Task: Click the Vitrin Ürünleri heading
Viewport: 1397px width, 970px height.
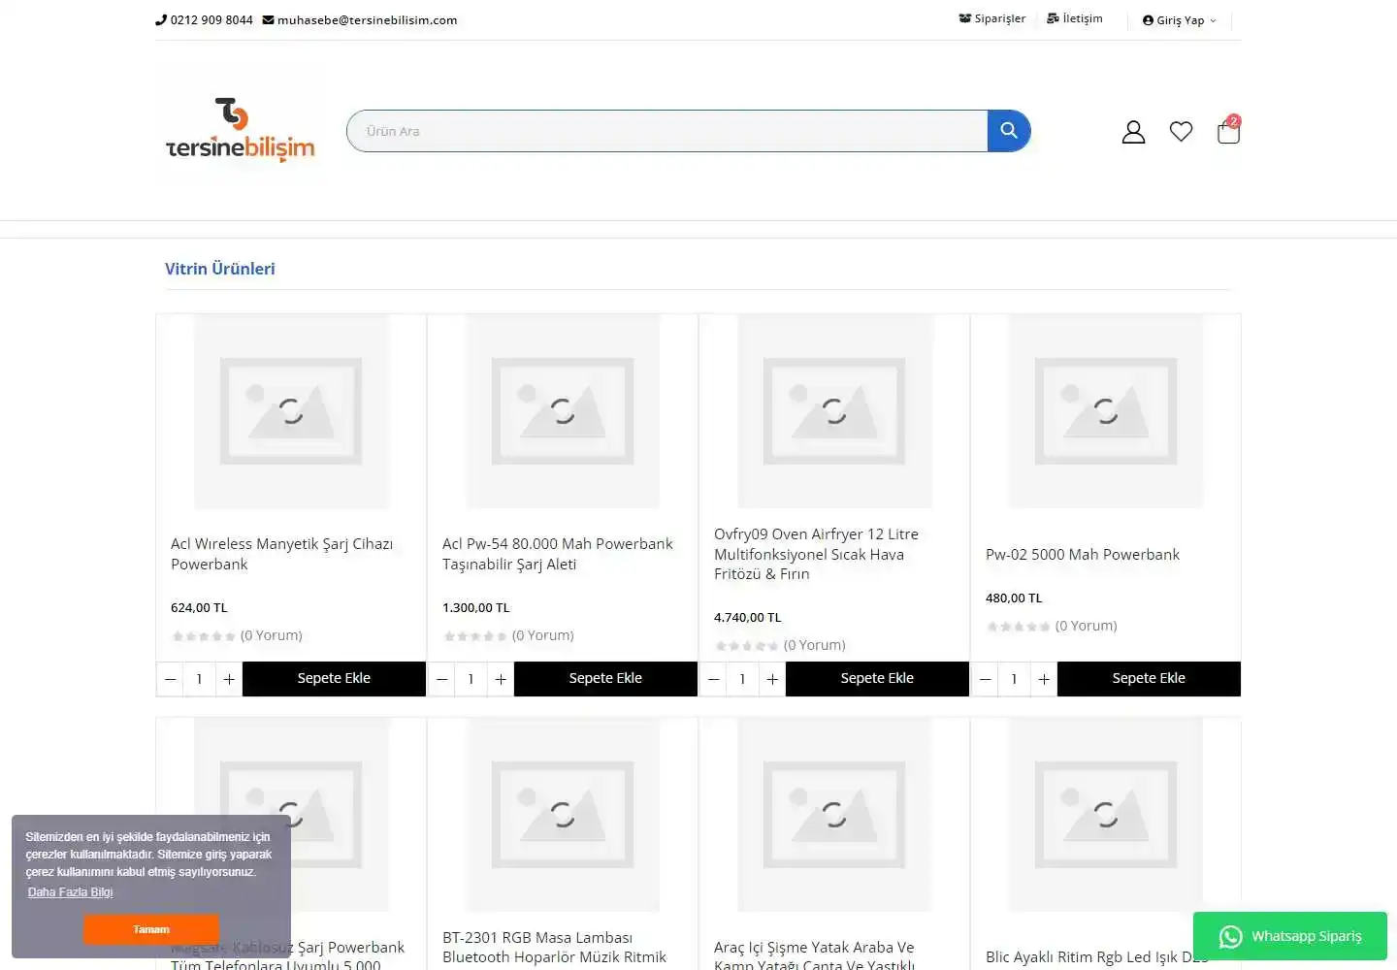Action: 220,269
